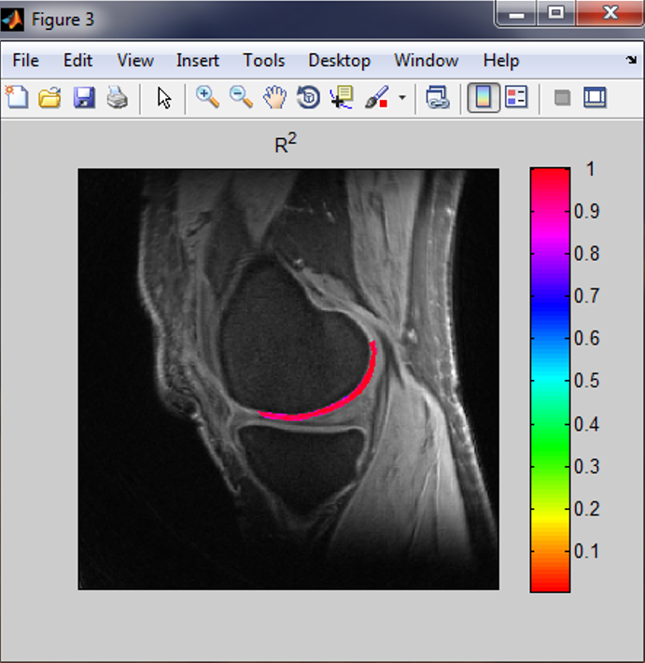Open a file with the folder icon
Image resolution: width=645 pixels, height=663 pixels.
pos(49,97)
